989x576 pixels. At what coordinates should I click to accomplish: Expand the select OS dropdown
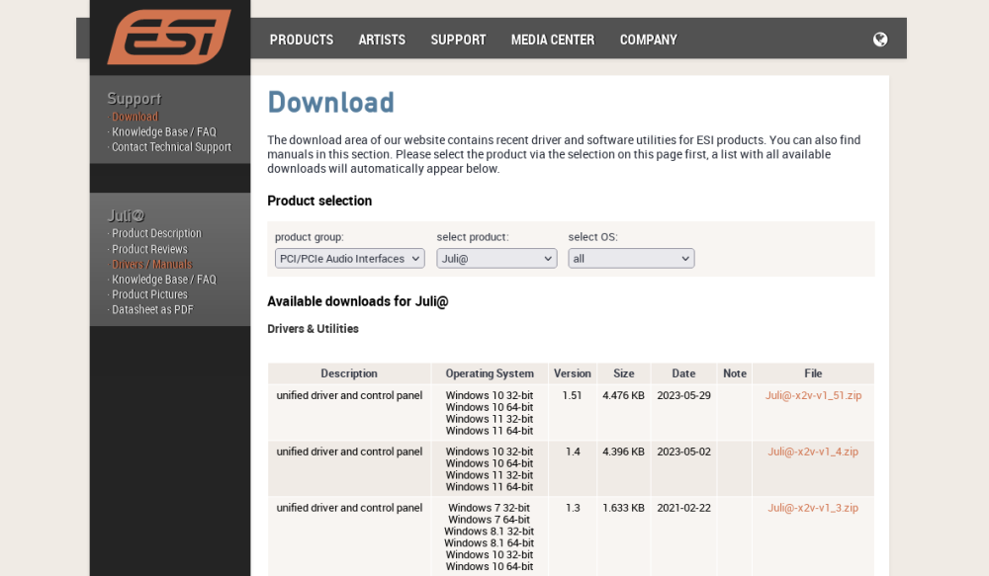click(x=631, y=259)
